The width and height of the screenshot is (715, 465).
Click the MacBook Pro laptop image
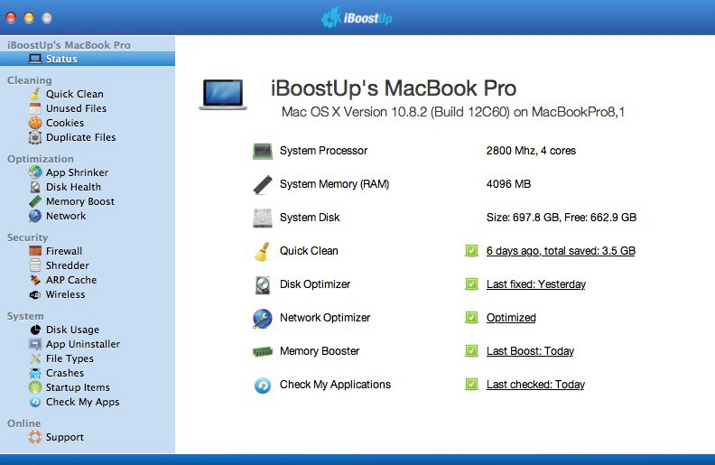pyautogui.click(x=223, y=95)
